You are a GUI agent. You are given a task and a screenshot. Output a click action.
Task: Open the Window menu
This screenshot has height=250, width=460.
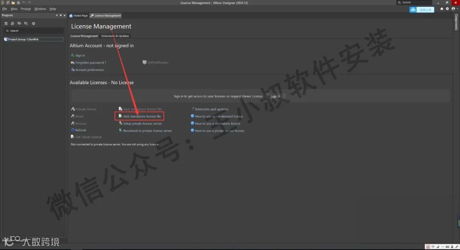40,9
